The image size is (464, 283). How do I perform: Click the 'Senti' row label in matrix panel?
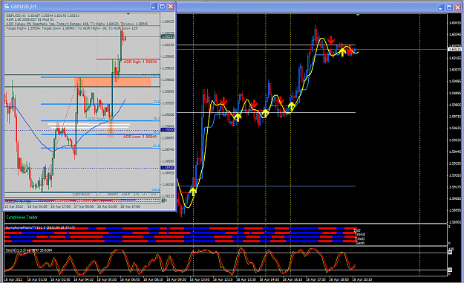[360, 243]
